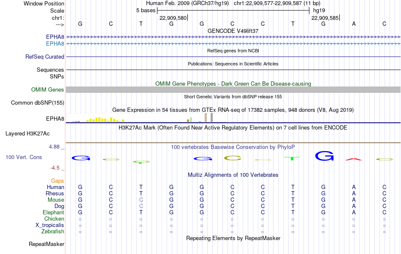
Task: Click the olive C PhyloP logo letter after G
Action: [233, 158]
